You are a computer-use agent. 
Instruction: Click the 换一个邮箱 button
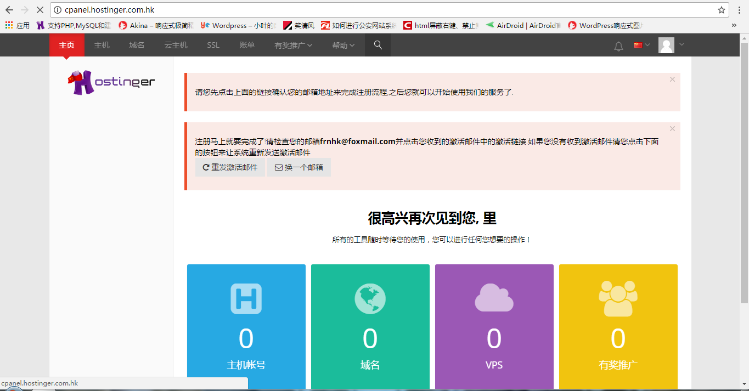299,167
